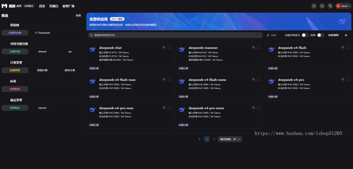Check the deepseek-reasoner card checkbox

coord(259,47)
